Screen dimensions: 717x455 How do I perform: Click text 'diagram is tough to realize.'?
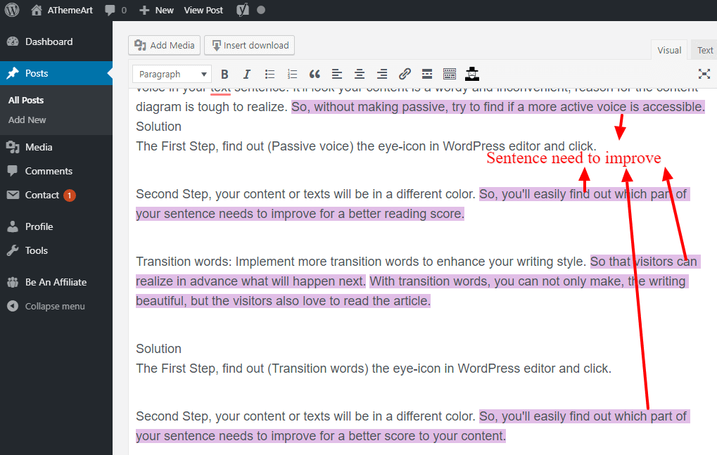point(212,107)
